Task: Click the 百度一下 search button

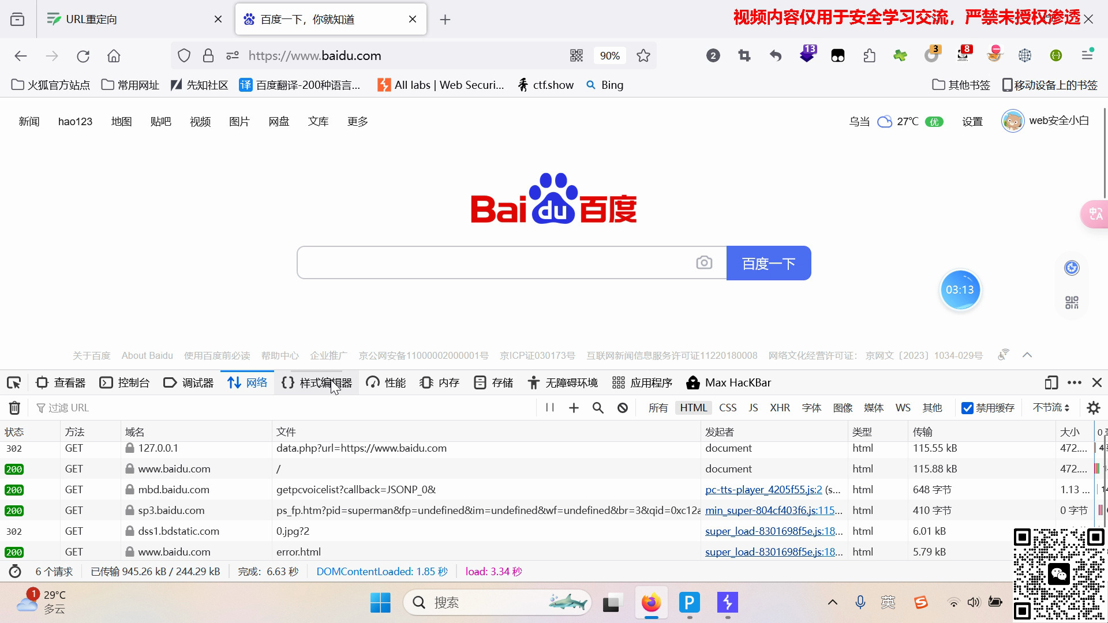Action: point(769,264)
